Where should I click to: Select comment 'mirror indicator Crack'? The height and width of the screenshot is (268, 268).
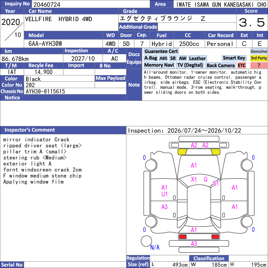36,139
